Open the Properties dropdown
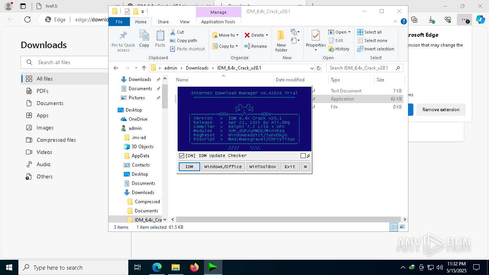Screen dimensions: 489x275 (316, 50)
